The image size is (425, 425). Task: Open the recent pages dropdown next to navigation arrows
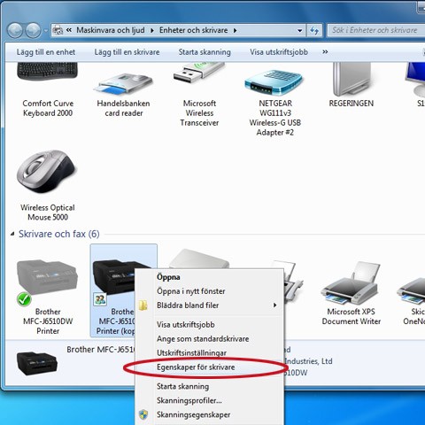click(x=46, y=30)
